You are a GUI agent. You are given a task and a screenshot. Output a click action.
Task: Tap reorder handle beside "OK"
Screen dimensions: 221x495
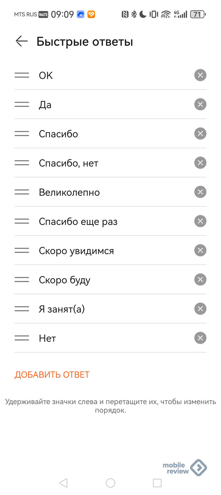pyautogui.click(x=22, y=75)
